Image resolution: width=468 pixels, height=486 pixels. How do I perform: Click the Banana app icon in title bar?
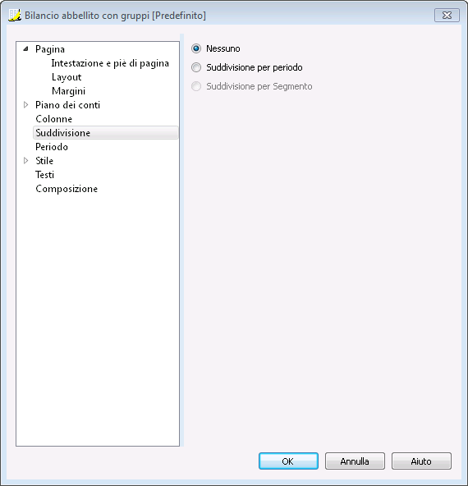pos(15,15)
